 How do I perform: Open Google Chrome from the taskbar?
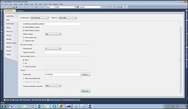62,106
